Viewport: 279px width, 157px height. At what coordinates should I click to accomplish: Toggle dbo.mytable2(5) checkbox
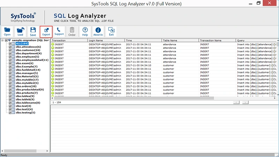[x=10, y=83]
